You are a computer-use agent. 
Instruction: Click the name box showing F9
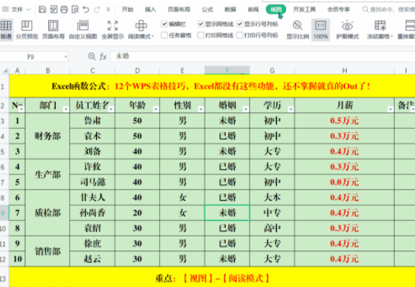30,57
